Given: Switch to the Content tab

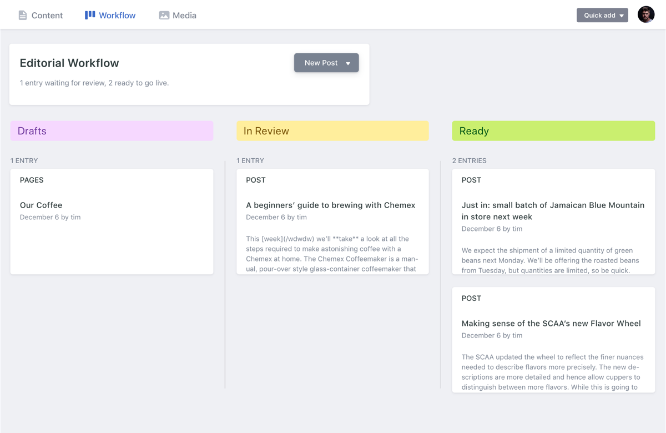Looking at the screenshot, I should tap(41, 15).
